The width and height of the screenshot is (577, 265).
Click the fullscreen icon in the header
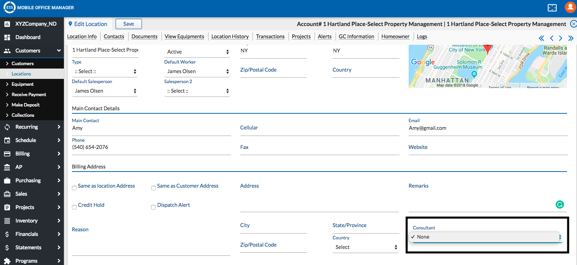[x=552, y=8]
